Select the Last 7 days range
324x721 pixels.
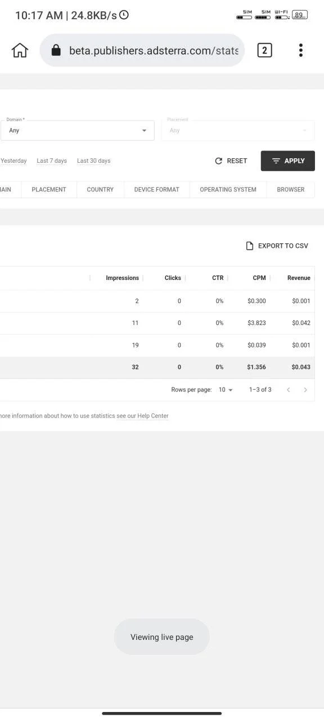tap(52, 161)
